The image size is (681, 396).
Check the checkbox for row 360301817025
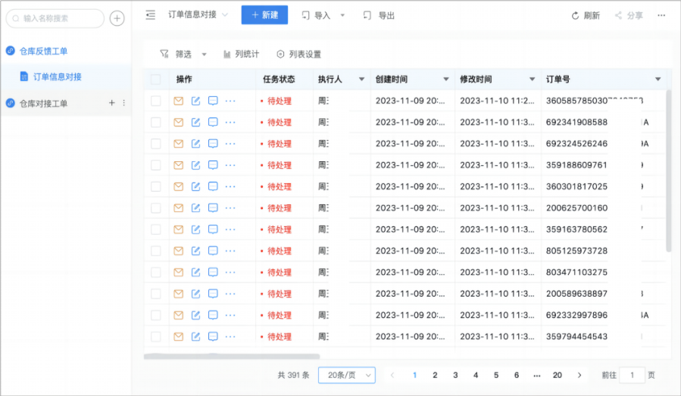pos(155,187)
